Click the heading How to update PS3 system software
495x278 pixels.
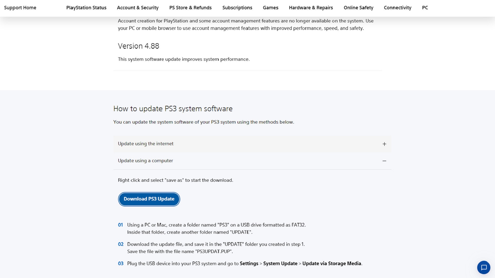(x=173, y=109)
